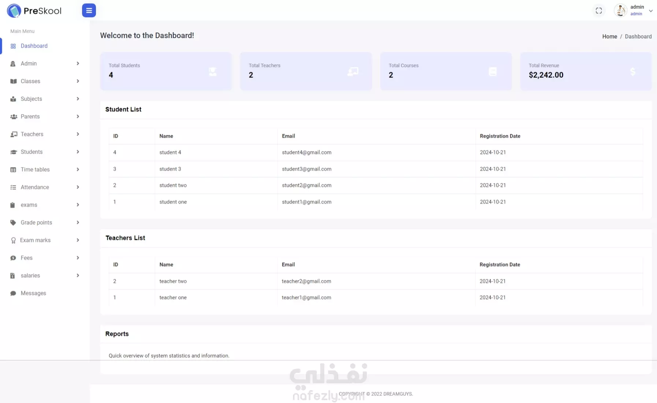
Task: Expand the exams submenu chevron
Action: [x=78, y=205]
